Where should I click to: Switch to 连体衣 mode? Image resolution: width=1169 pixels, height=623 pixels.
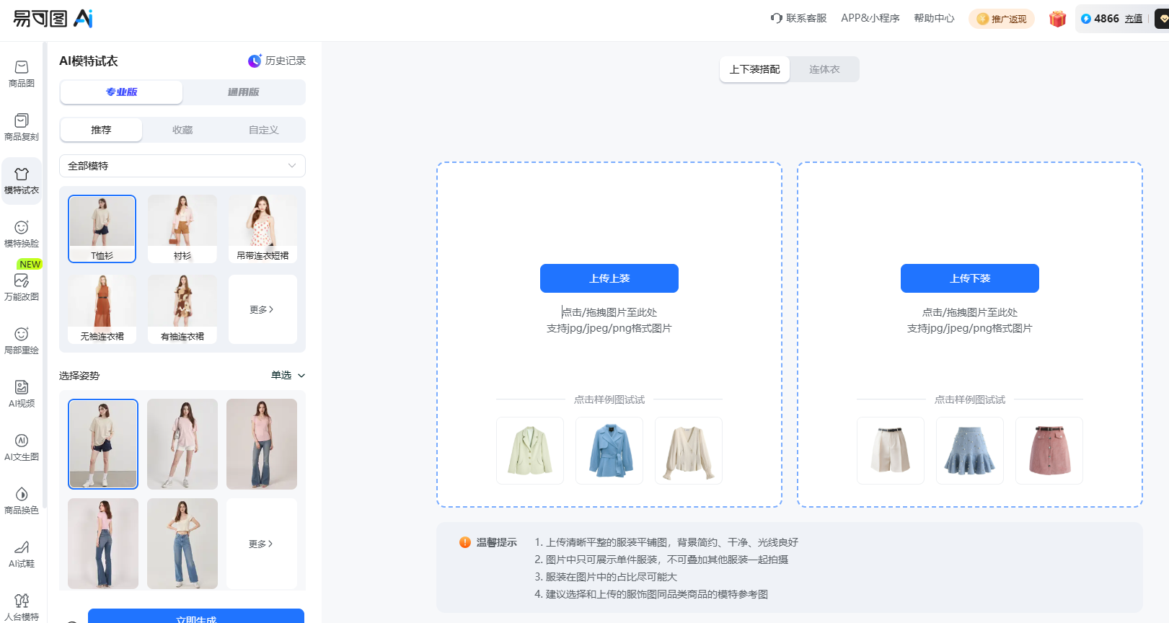click(824, 69)
